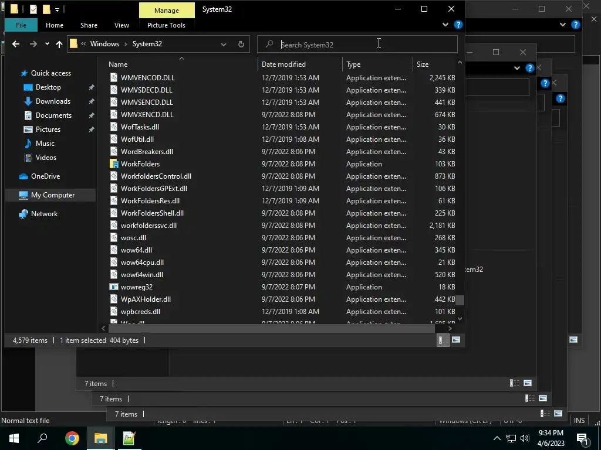Image resolution: width=601 pixels, height=450 pixels.
Task: Show hidden tray icons chevron
Action: click(x=497, y=438)
